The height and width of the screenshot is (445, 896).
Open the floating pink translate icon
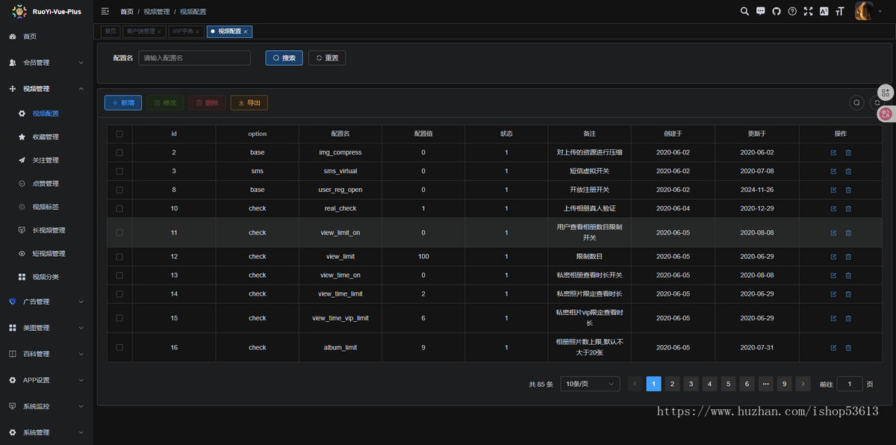pos(886,113)
